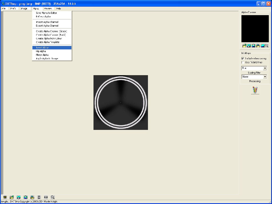
Task: Click the propeller texture image in canvas
Action: coord(121,103)
